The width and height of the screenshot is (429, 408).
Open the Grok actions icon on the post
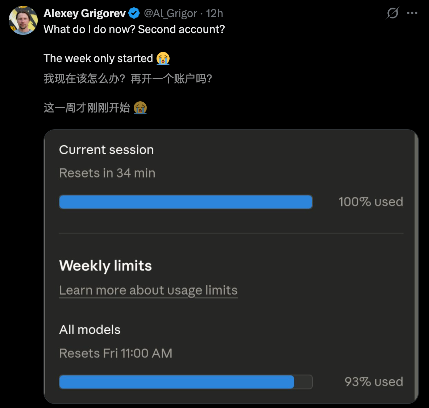click(x=392, y=13)
